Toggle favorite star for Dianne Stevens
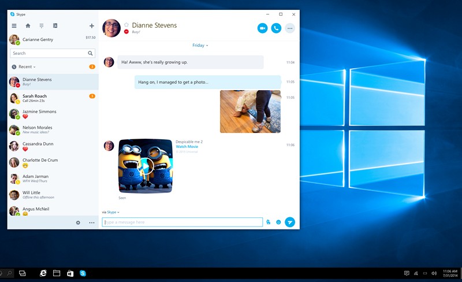 tap(126, 25)
